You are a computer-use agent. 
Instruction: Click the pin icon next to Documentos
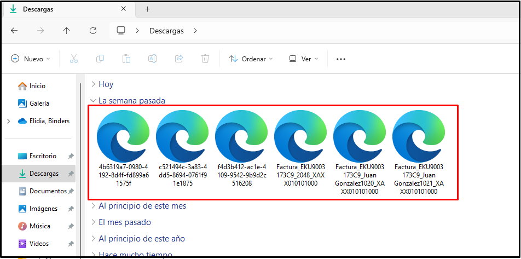pyautogui.click(x=71, y=192)
